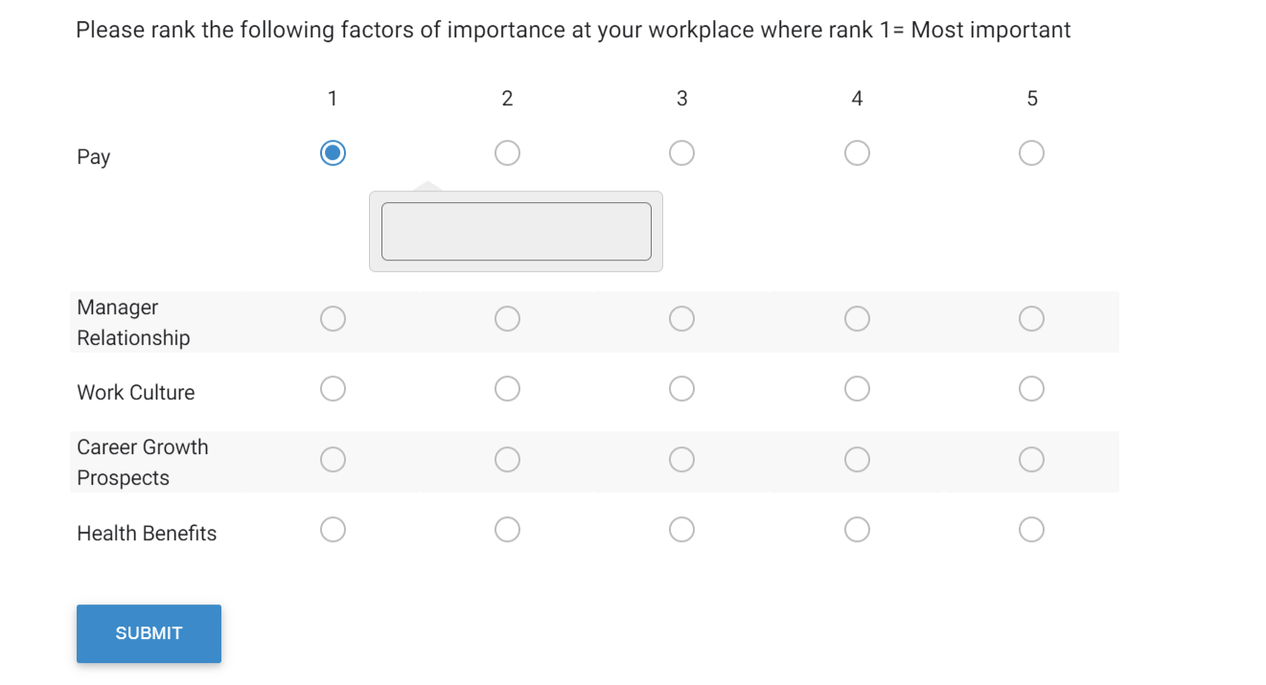Select rank 1 for Pay

(x=333, y=152)
